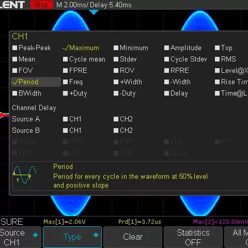Click the Stop run status indicator
This screenshot has height=248, width=248.
pyautogui.click(x=42, y=5)
